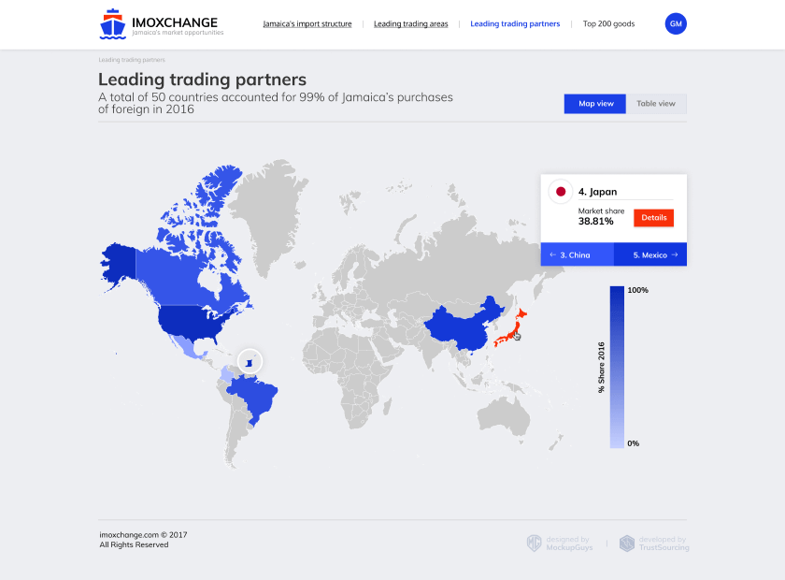Switch to Map view
The height and width of the screenshot is (580, 785).
tap(595, 104)
